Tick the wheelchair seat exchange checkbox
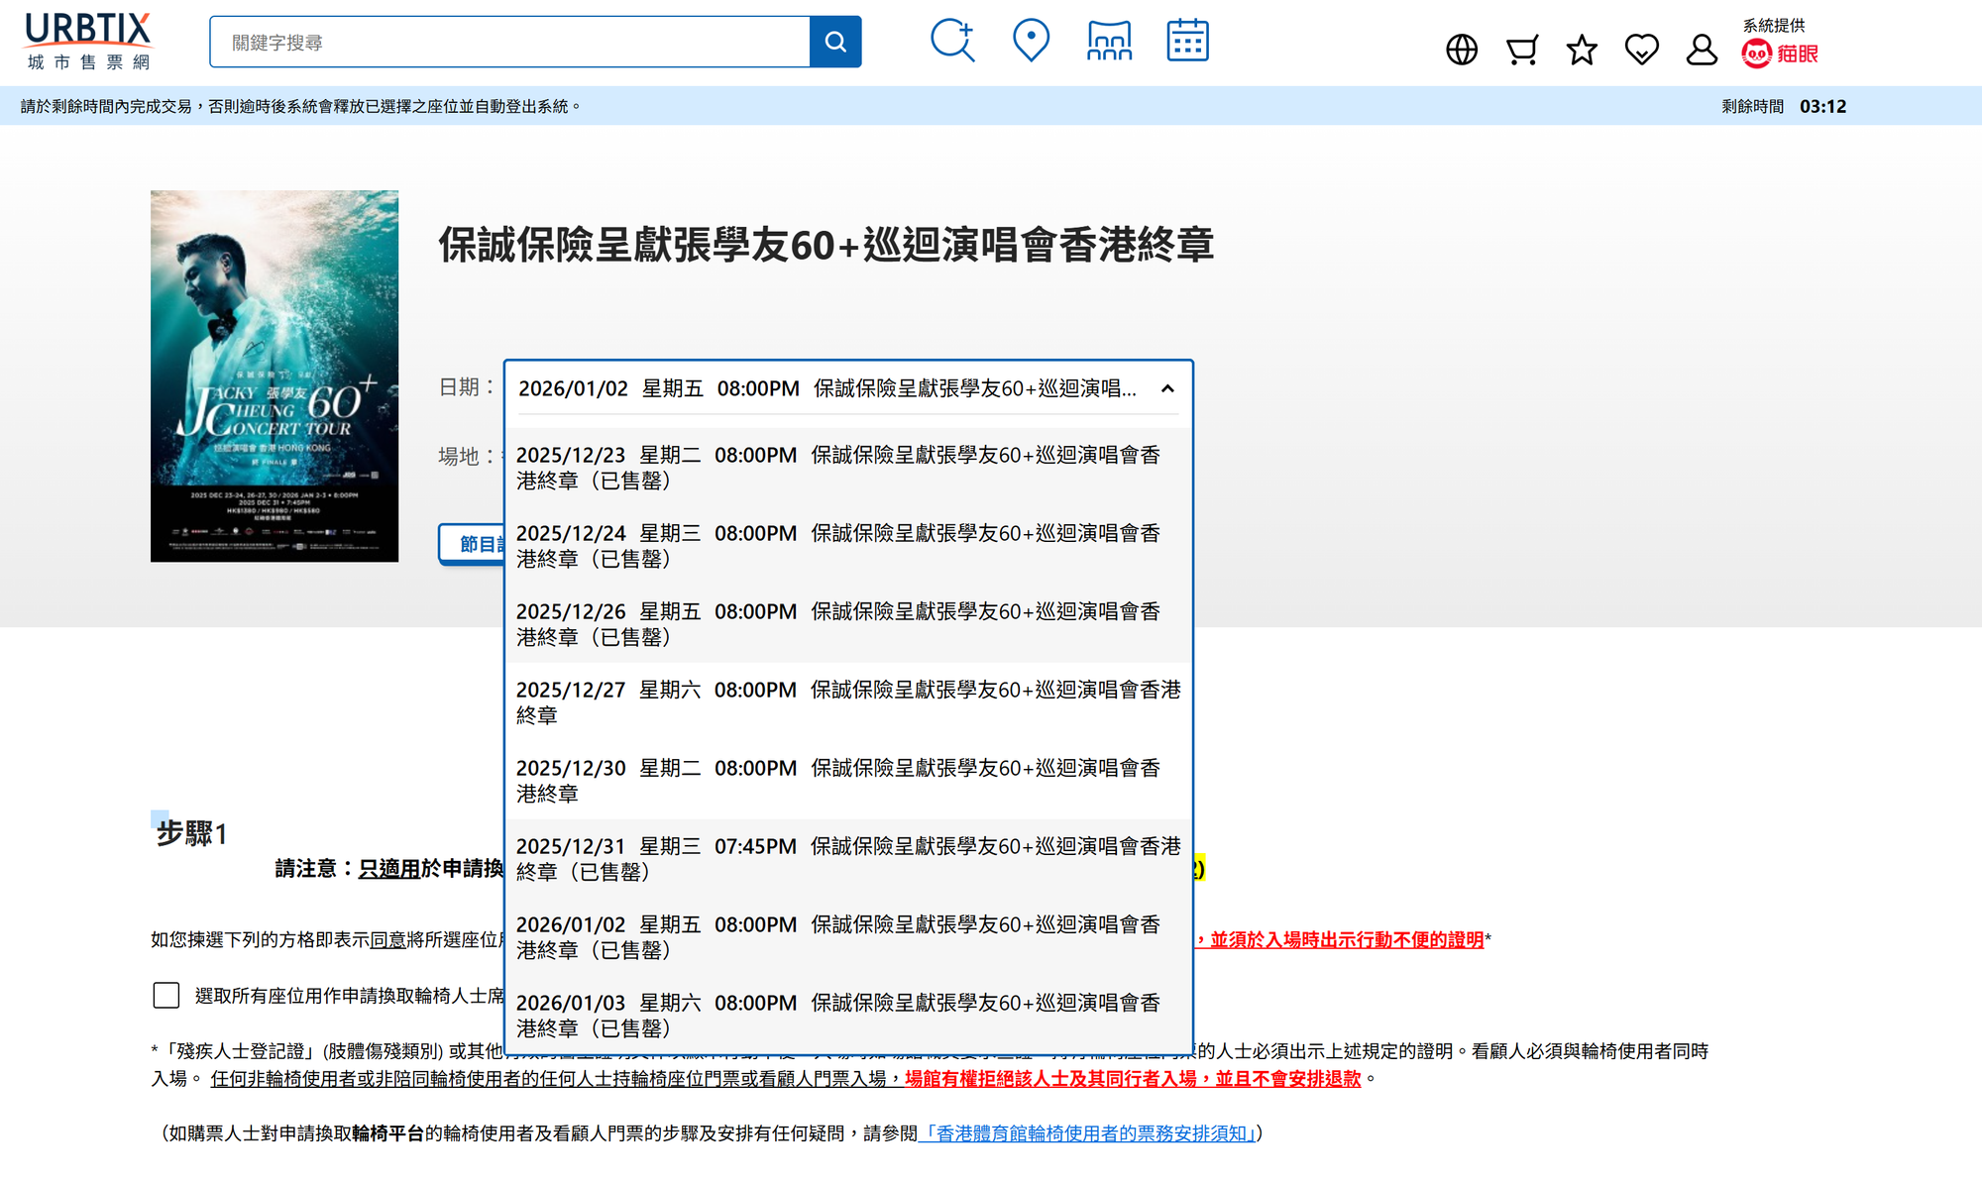This screenshot has width=1982, height=1183. point(166,995)
